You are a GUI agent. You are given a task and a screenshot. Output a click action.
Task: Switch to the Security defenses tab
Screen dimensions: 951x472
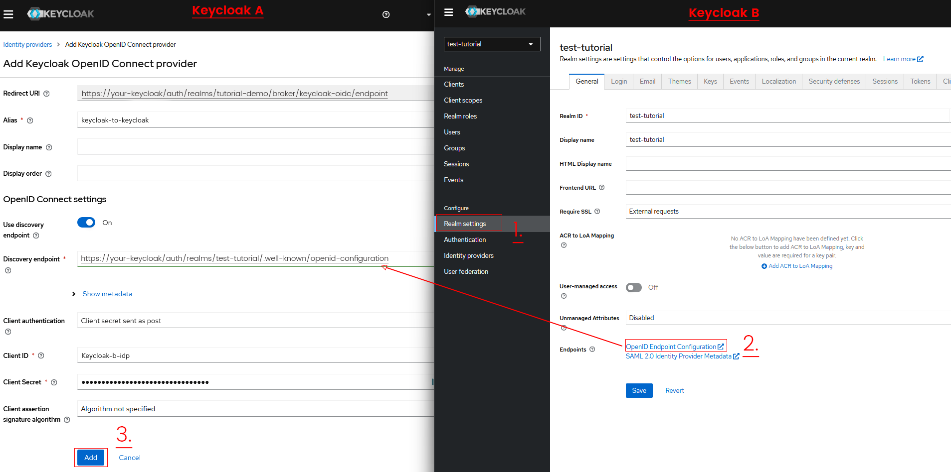(834, 81)
